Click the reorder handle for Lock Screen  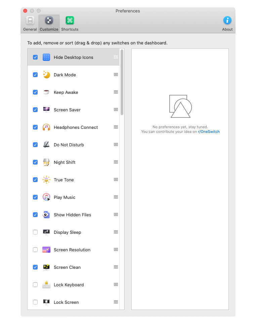(x=116, y=302)
